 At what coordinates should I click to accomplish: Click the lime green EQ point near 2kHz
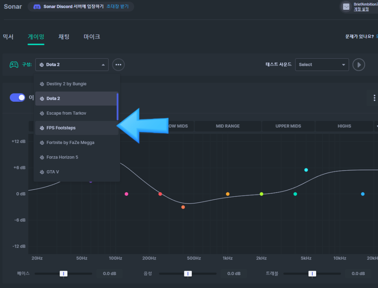click(x=261, y=194)
